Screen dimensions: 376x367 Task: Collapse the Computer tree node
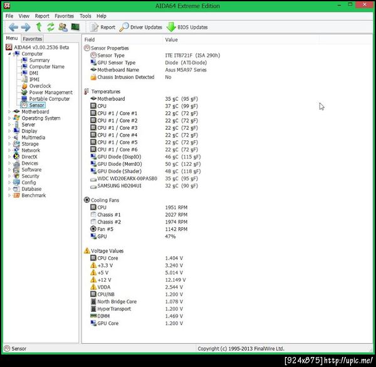coord(9,54)
